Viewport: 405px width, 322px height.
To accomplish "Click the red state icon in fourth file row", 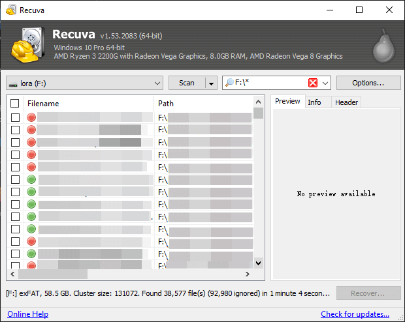I will click(31, 154).
